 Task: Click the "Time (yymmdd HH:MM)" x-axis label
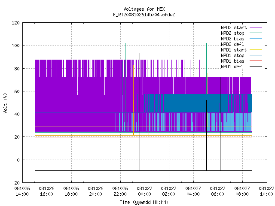(x=144, y=202)
